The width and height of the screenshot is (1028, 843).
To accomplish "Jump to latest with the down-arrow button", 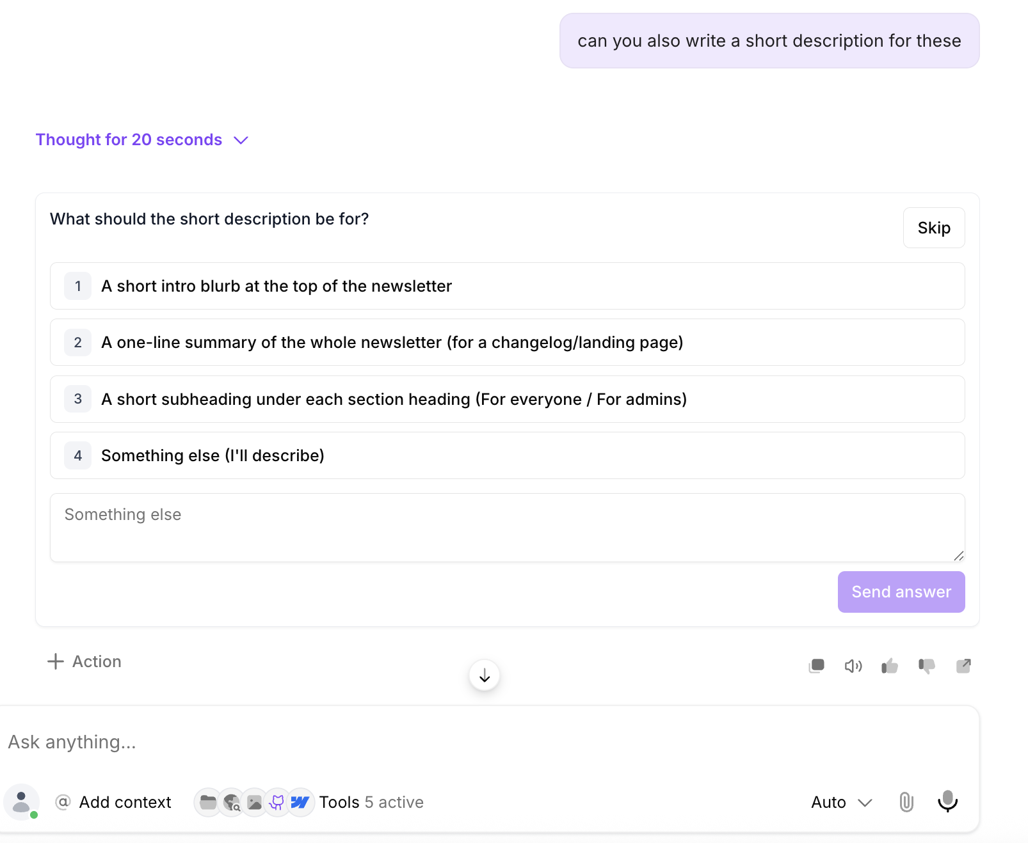I will pyautogui.click(x=485, y=675).
